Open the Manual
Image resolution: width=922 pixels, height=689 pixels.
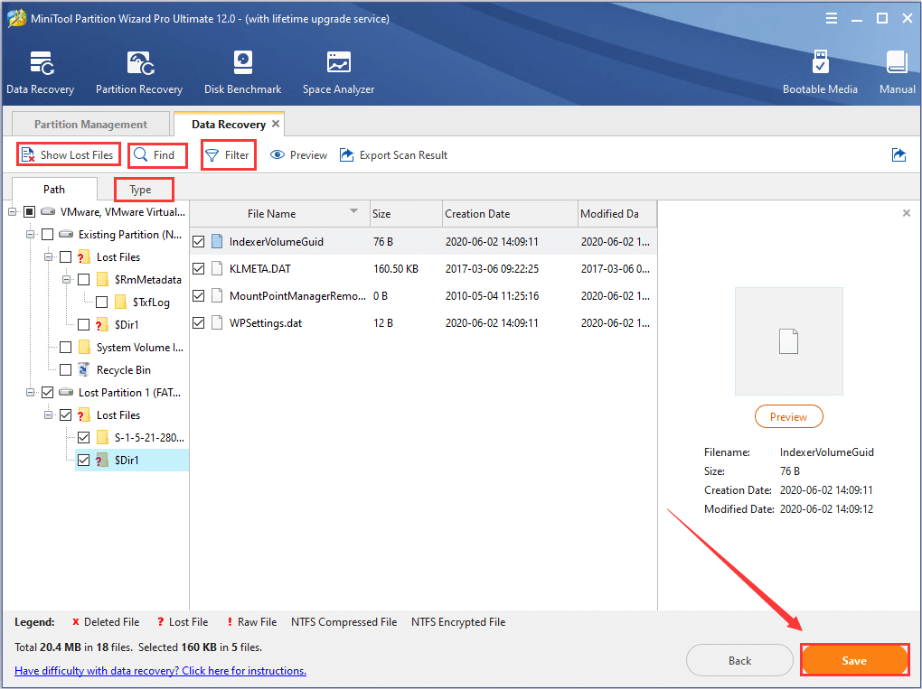896,70
